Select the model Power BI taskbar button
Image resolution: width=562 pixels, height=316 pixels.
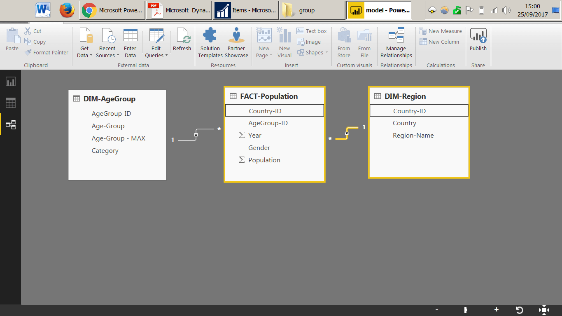coord(379,10)
